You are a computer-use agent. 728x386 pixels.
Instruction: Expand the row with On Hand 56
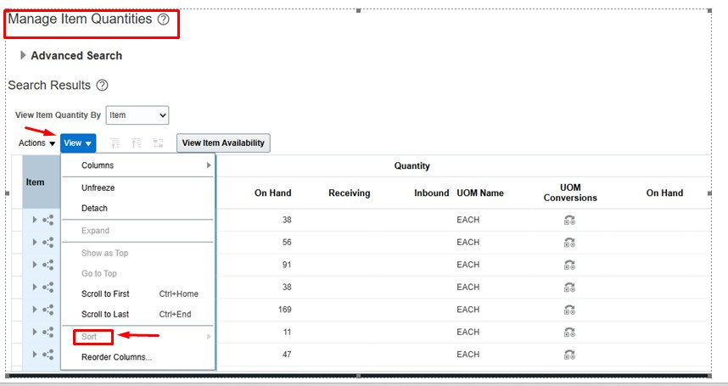35,242
